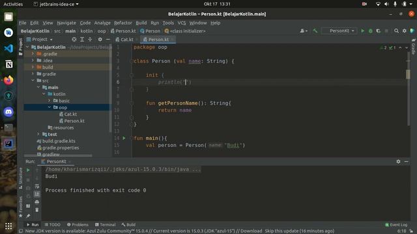Screen dimensions: 417x234
Task: Open Discord from the dock
Action: click(x=8, y=112)
